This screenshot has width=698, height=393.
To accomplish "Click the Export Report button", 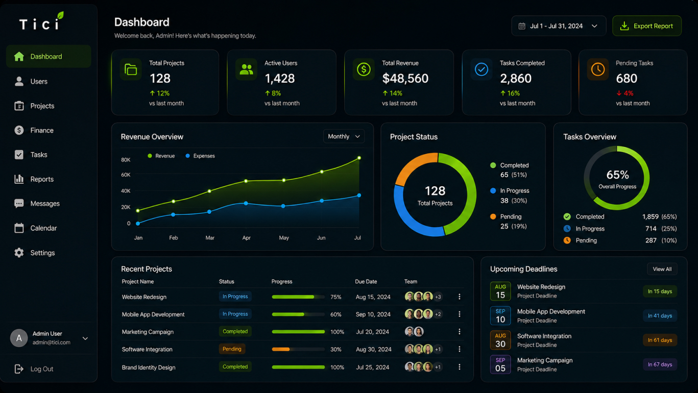I will tap(647, 26).
